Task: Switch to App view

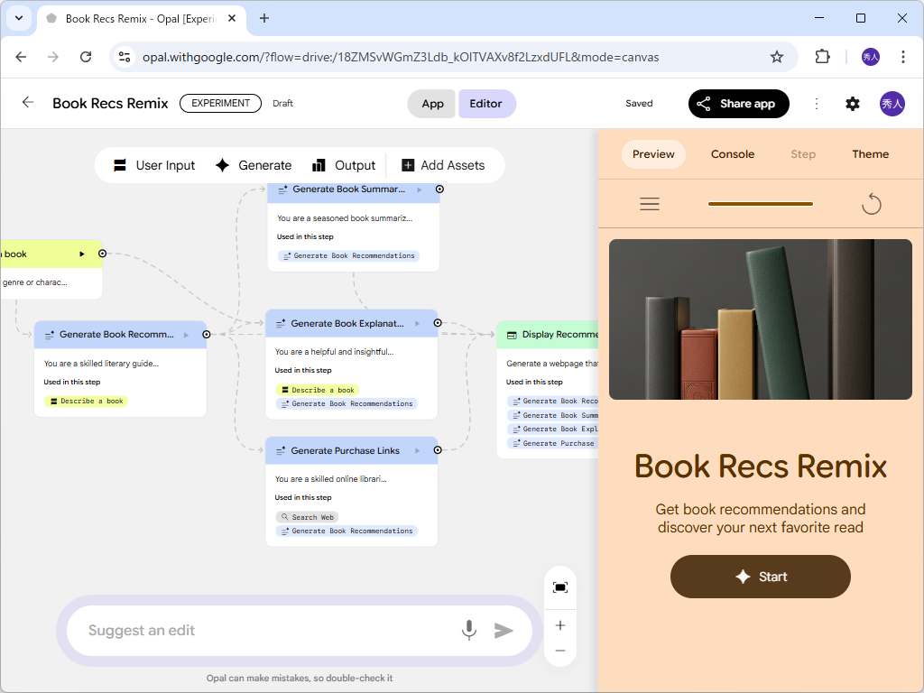Action: 432,104
